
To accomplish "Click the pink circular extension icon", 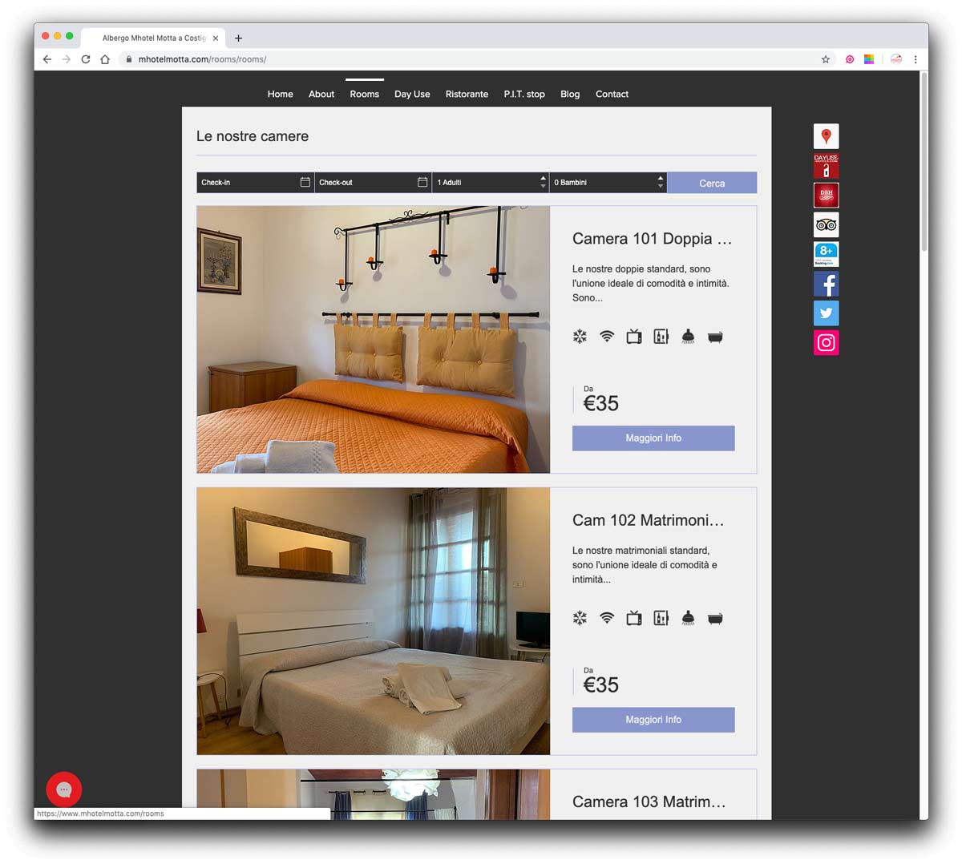I will [850, 59].
